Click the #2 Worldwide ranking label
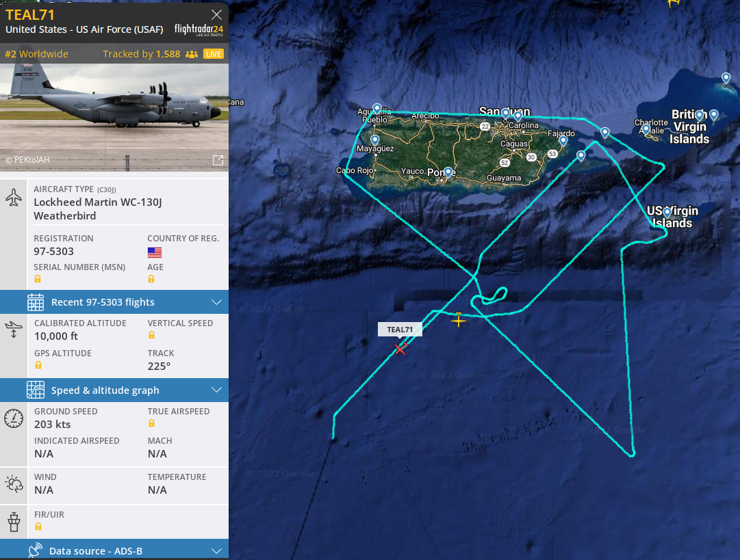Image resolution: width=740 pixels, height=560 pixels. tap(36, 54)
